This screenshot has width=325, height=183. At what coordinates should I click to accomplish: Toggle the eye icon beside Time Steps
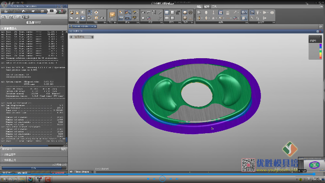pos(71,172)
